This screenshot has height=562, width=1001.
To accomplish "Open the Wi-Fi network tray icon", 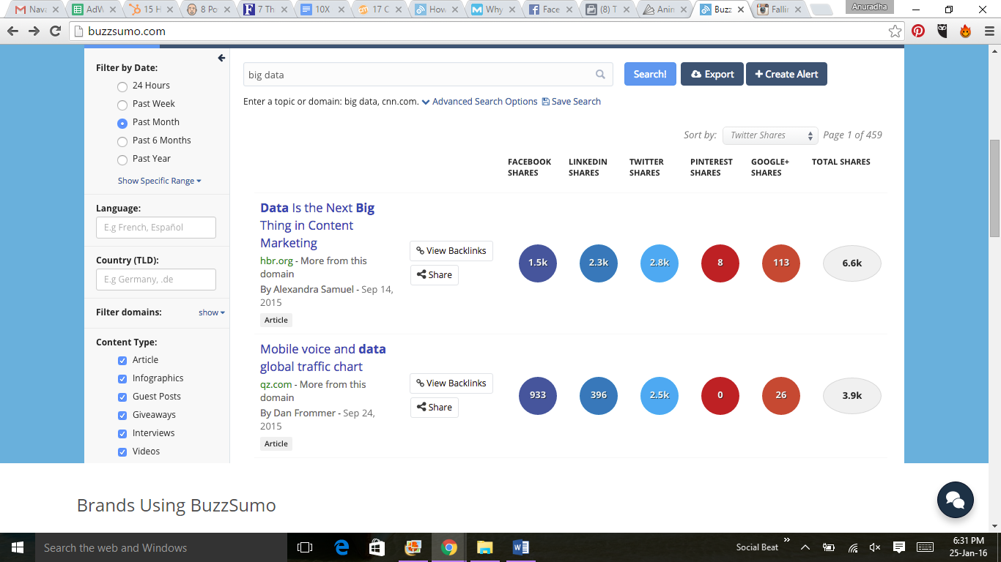I will click(x=852, y=547).
